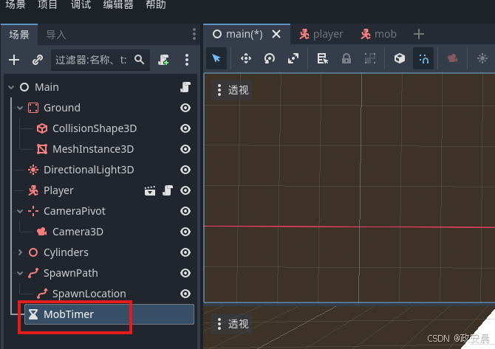Image resolution: width=495 pixels, height=349 pixels.
Task: Group selected node's children
Action: [370, 58]
